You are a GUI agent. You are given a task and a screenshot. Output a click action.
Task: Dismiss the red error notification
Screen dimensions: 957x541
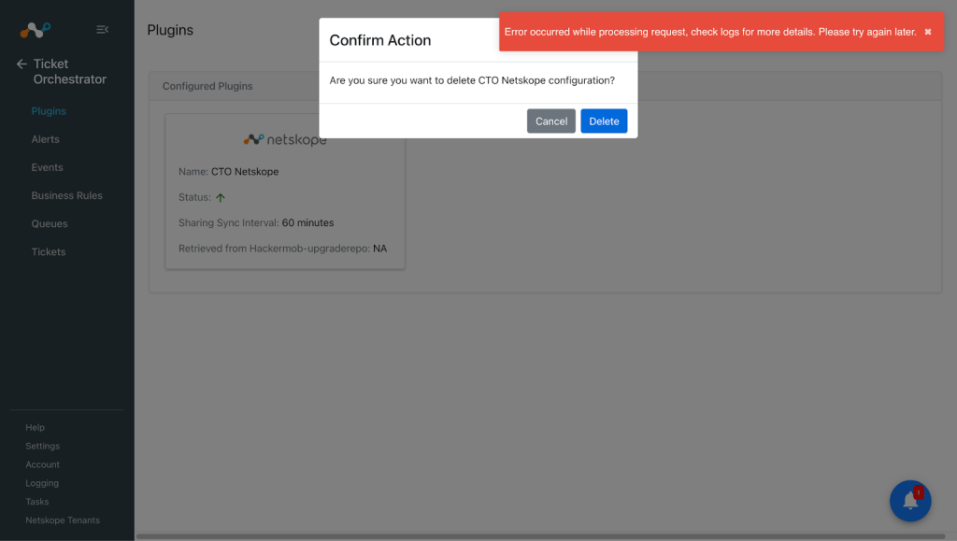point(928,32)
